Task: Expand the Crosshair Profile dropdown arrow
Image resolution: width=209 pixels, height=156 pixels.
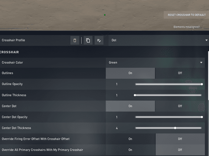Action: (206, 40)
